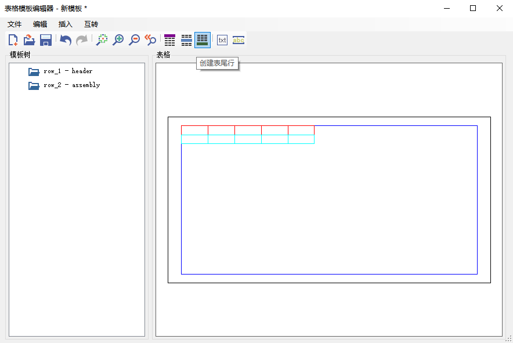Create a new template file
The width and height of the screenshot is (513, 343).
13,40
